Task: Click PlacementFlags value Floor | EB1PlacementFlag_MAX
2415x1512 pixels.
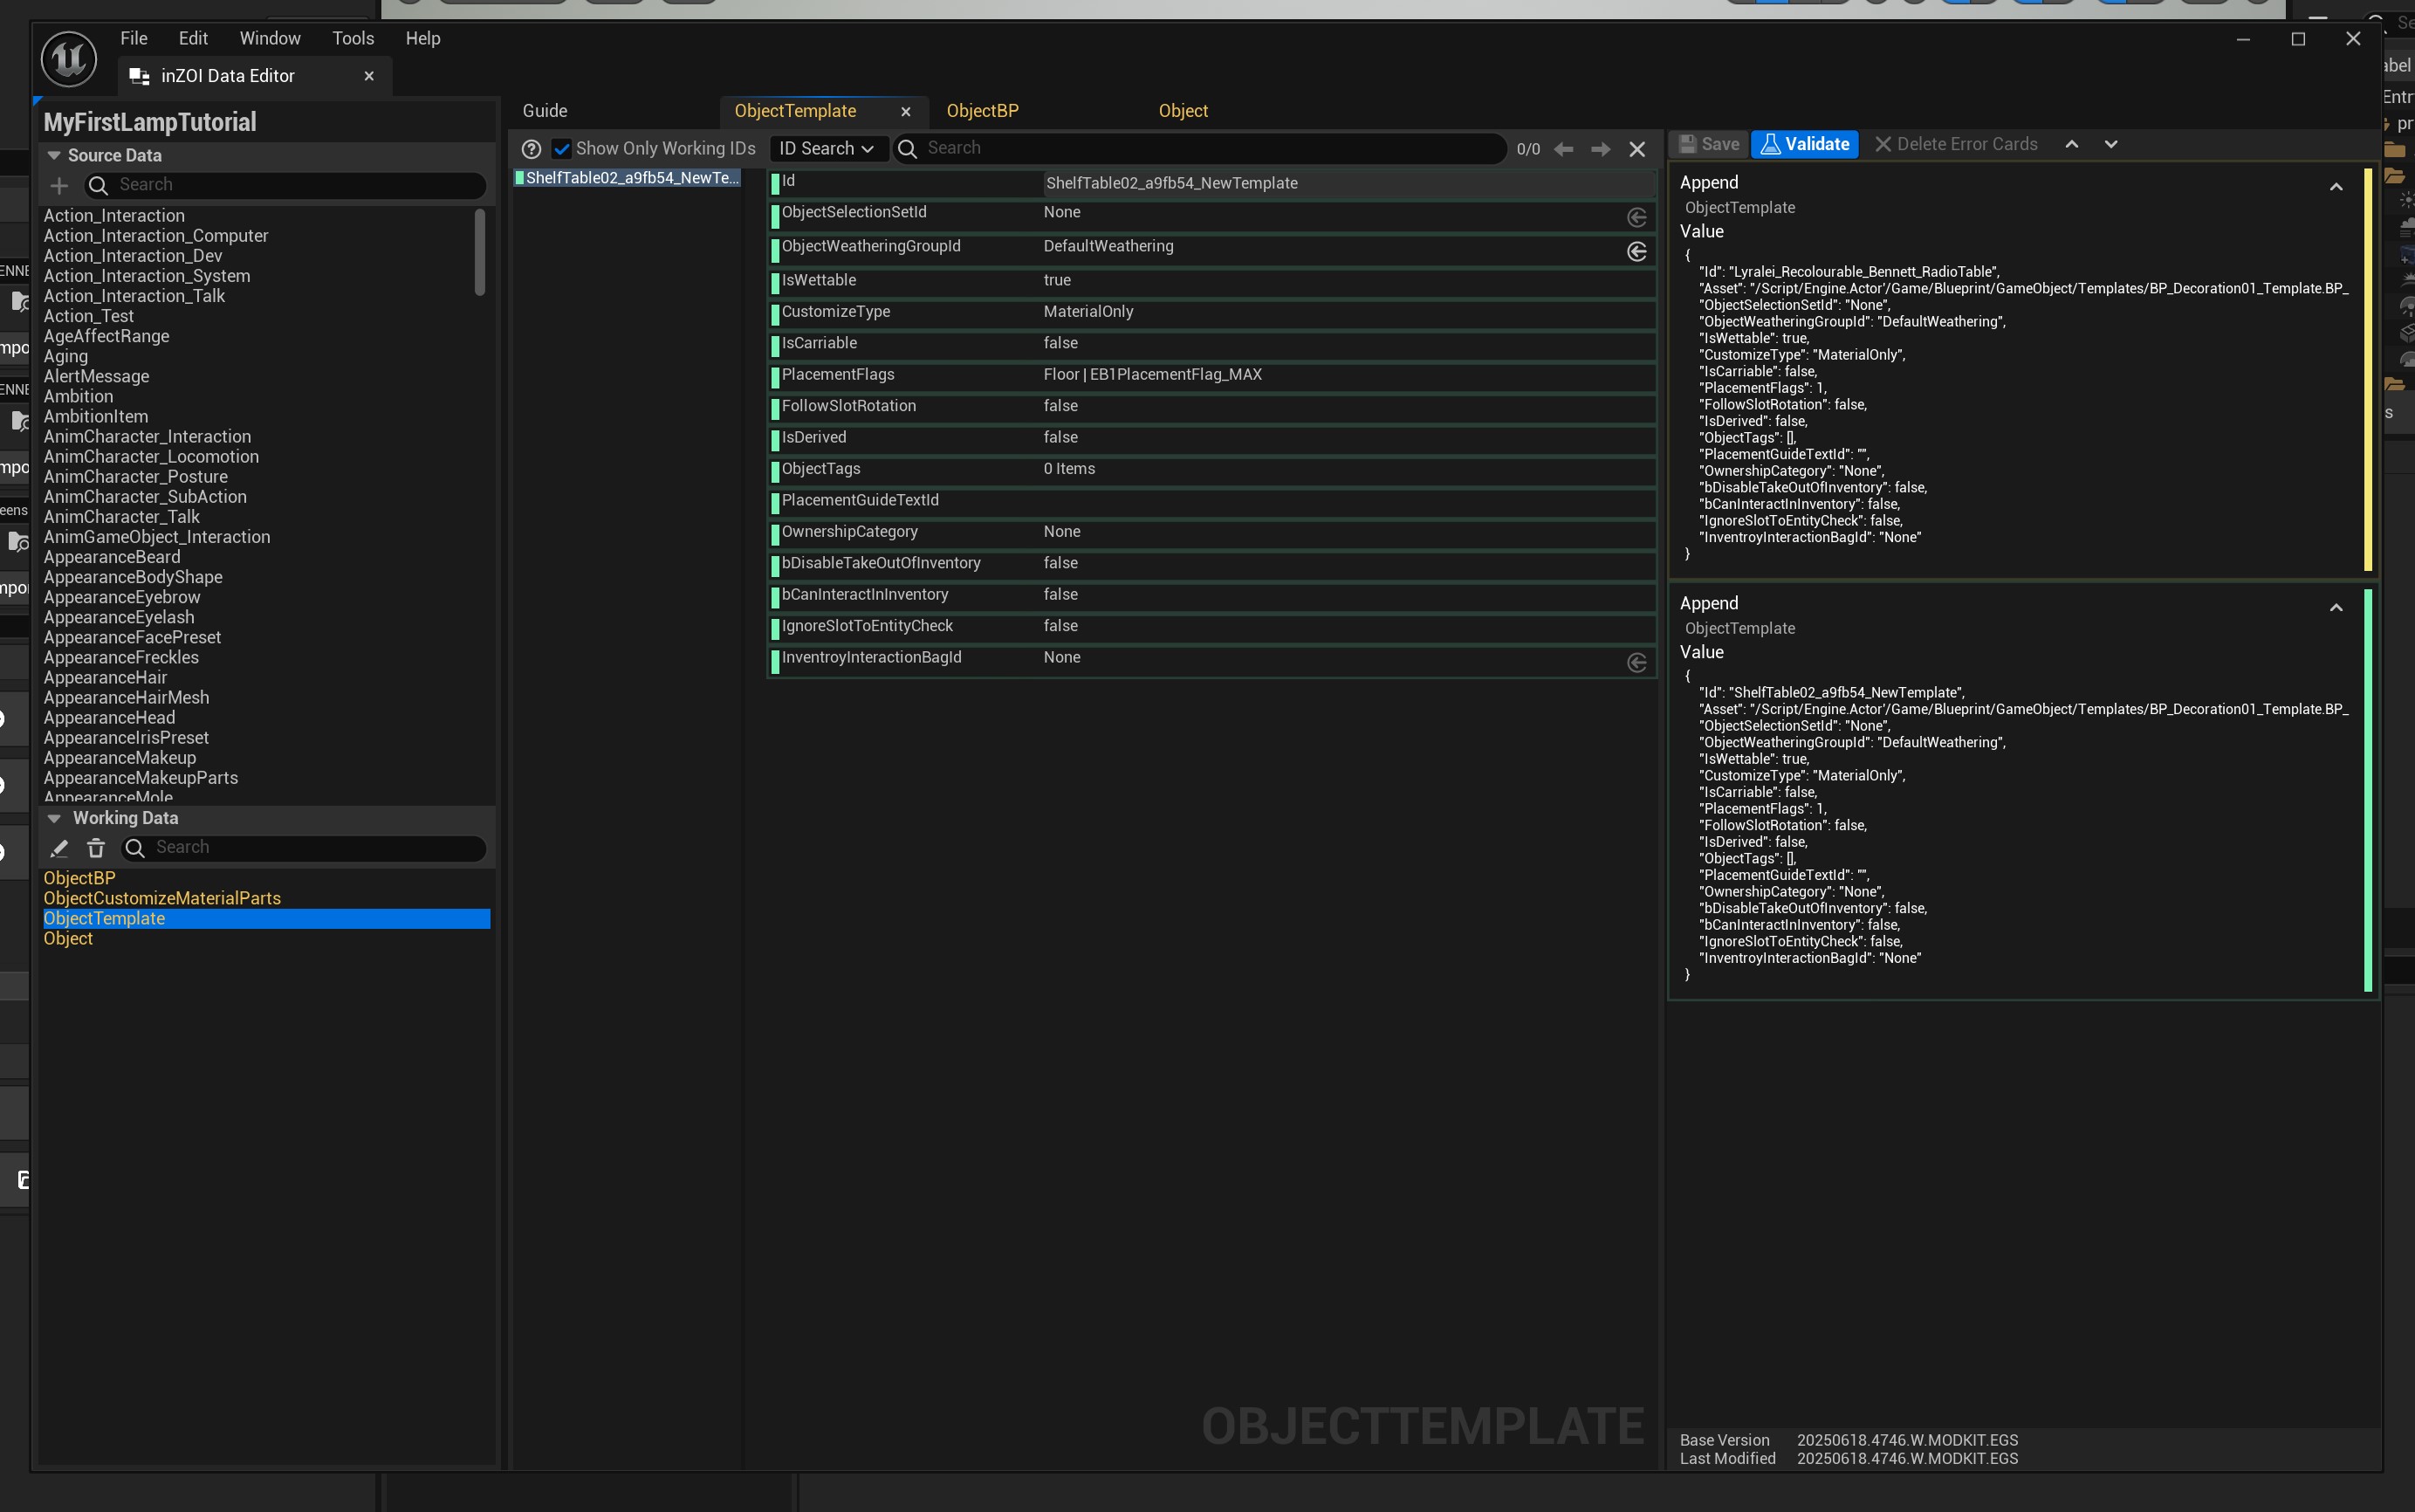Action: pyautogui.click(x=1151, y=374)
